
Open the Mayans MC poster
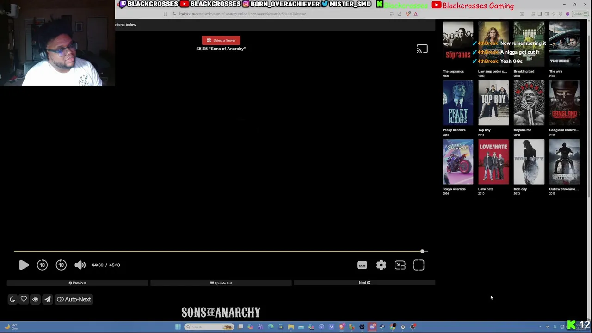(529, 103)
